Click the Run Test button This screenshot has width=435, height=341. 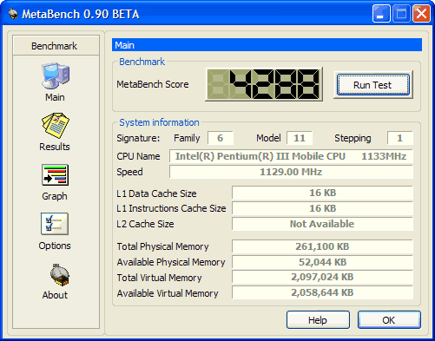(372, 85)
